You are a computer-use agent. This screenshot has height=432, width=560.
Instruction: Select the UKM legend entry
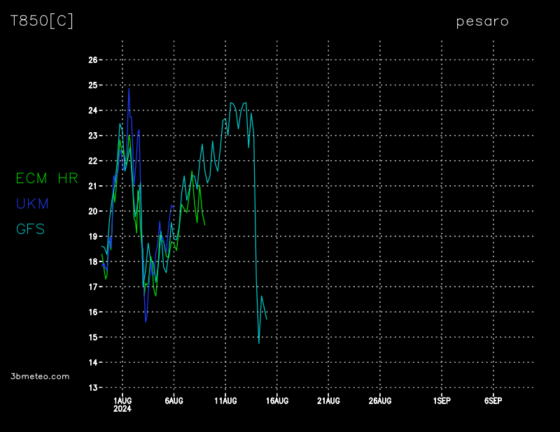32,203
